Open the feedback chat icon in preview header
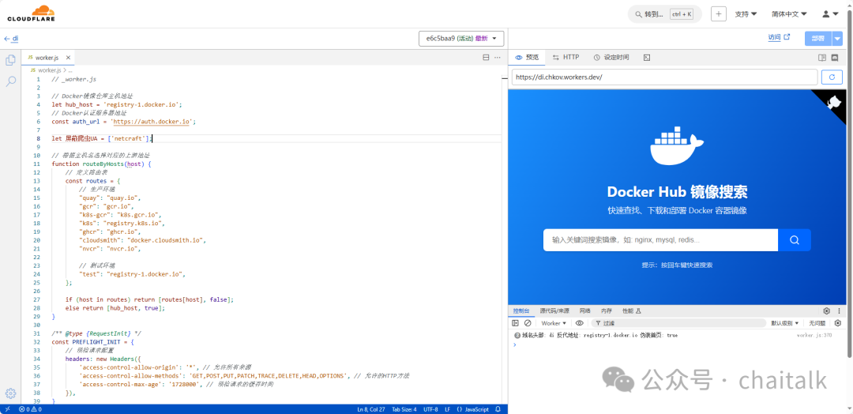853x414 pixels. [835, 57]
